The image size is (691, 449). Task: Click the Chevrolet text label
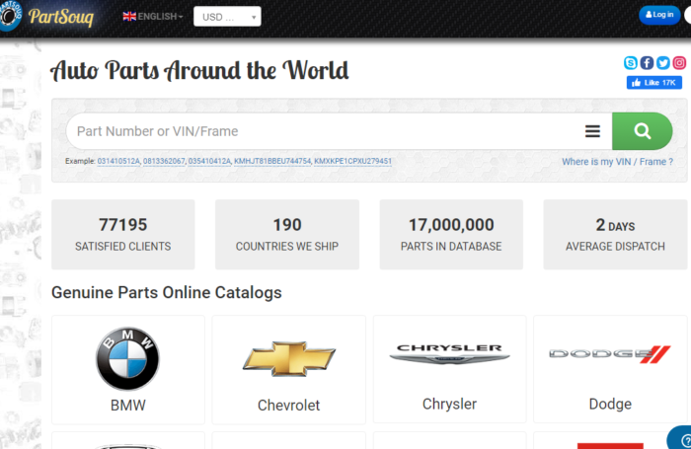288,405
